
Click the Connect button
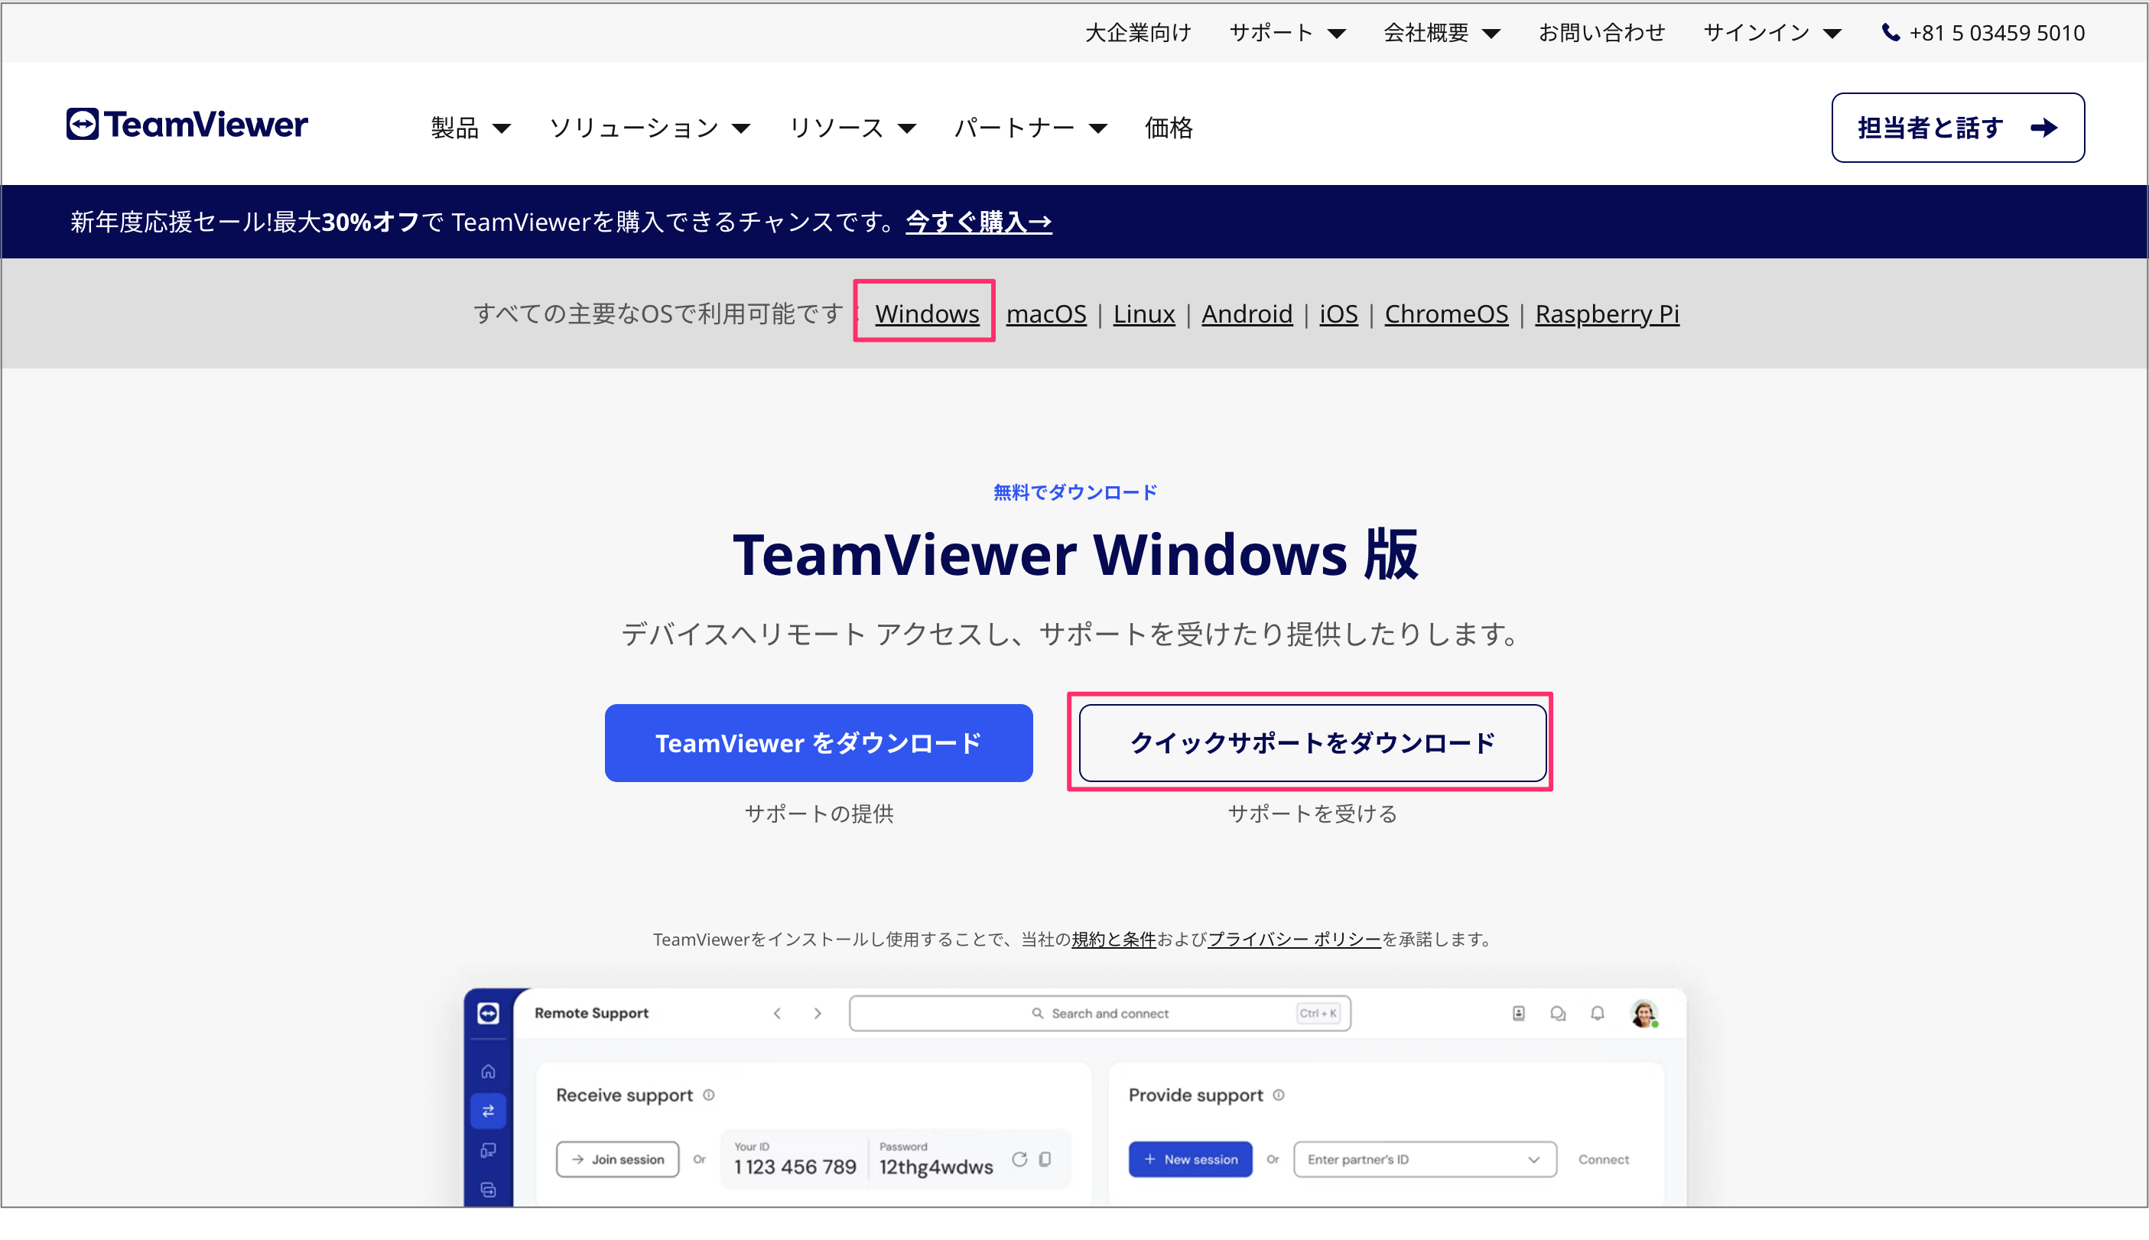coord(1603,1159)
